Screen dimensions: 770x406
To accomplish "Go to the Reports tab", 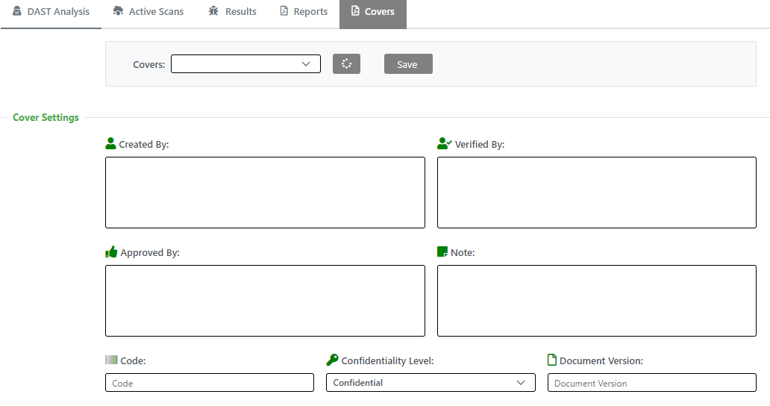I will pyautogui.click(x=304, y=12).
